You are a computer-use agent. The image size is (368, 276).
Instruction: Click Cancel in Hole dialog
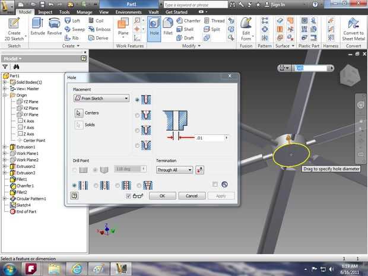(192, 196)
